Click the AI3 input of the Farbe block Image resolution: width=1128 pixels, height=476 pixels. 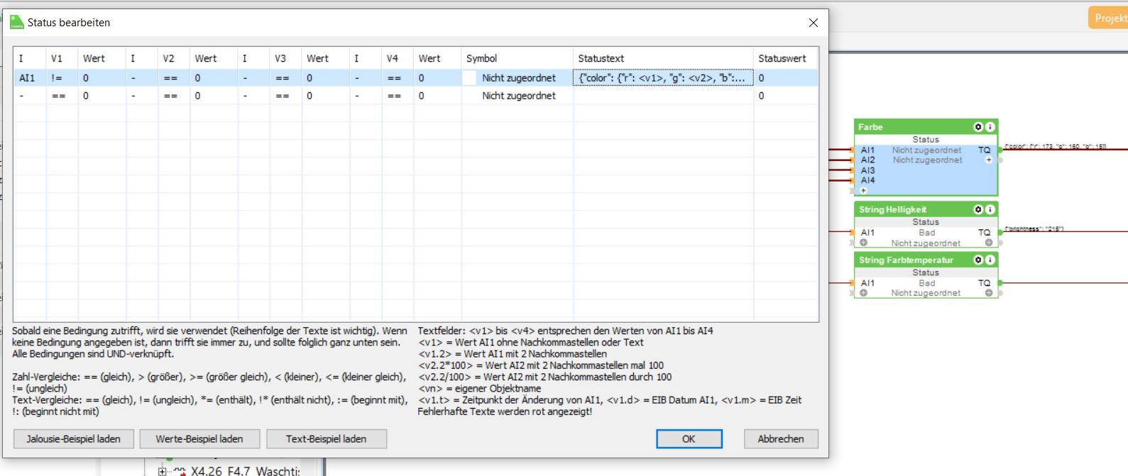tap(867, 170)
